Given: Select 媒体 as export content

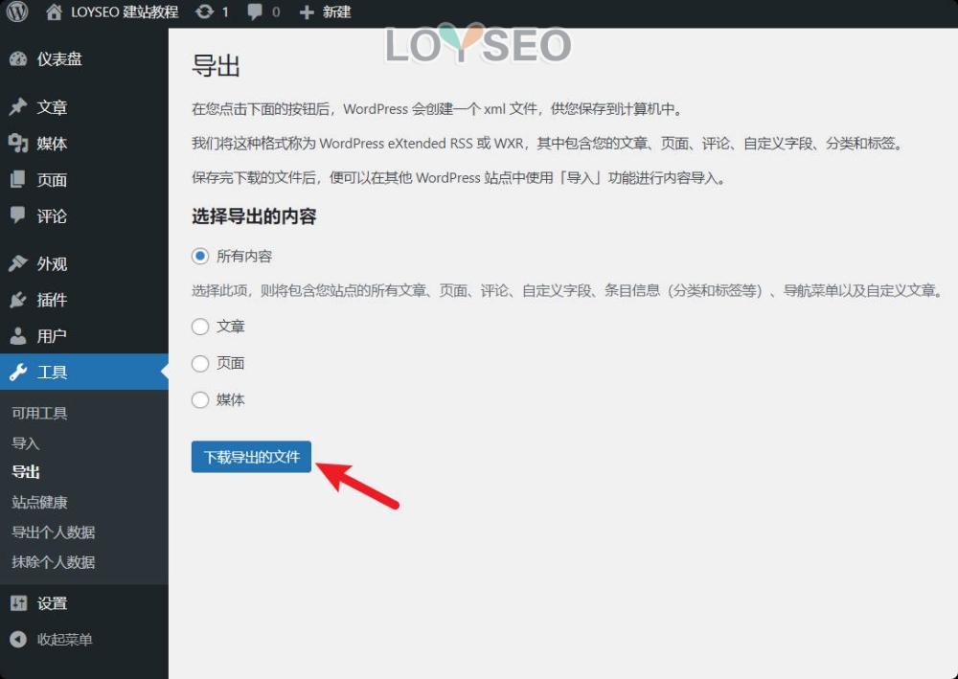Looking at the screenshot, I should [200, 399].
